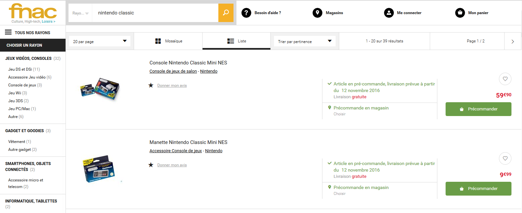Go to next results page arrow
This screenshot has height=213, width=522.
(512, 41)
